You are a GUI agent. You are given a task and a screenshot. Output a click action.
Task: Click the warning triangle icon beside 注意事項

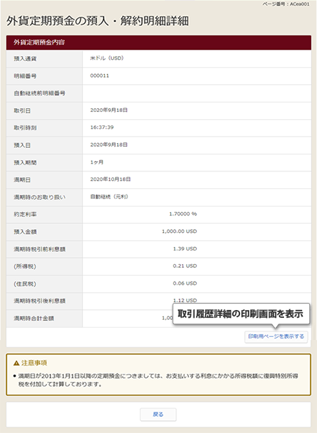click(x=16, y=363)
